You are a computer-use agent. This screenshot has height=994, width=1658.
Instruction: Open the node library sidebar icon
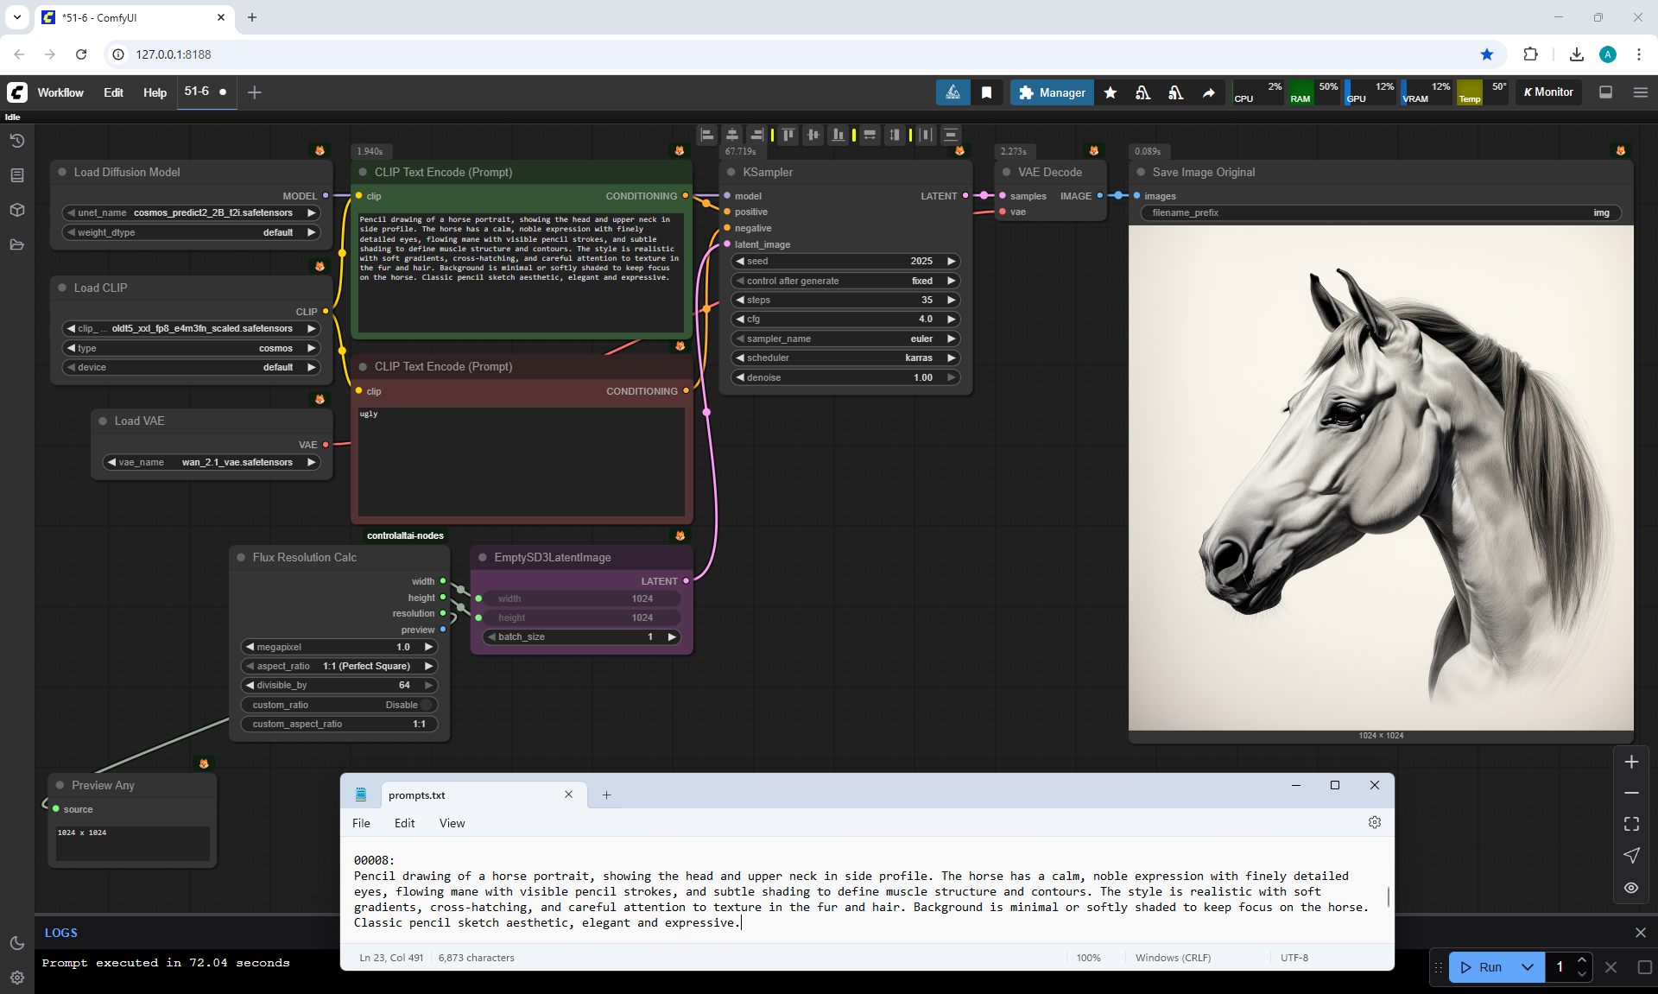tap(16, 175)
